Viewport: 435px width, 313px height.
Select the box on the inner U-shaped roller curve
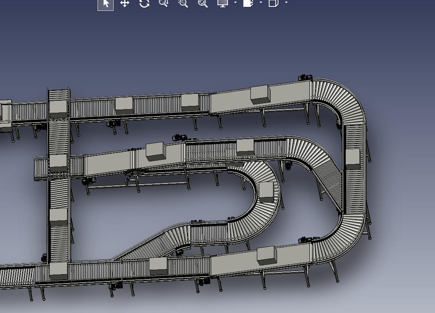tap(266, 192)
